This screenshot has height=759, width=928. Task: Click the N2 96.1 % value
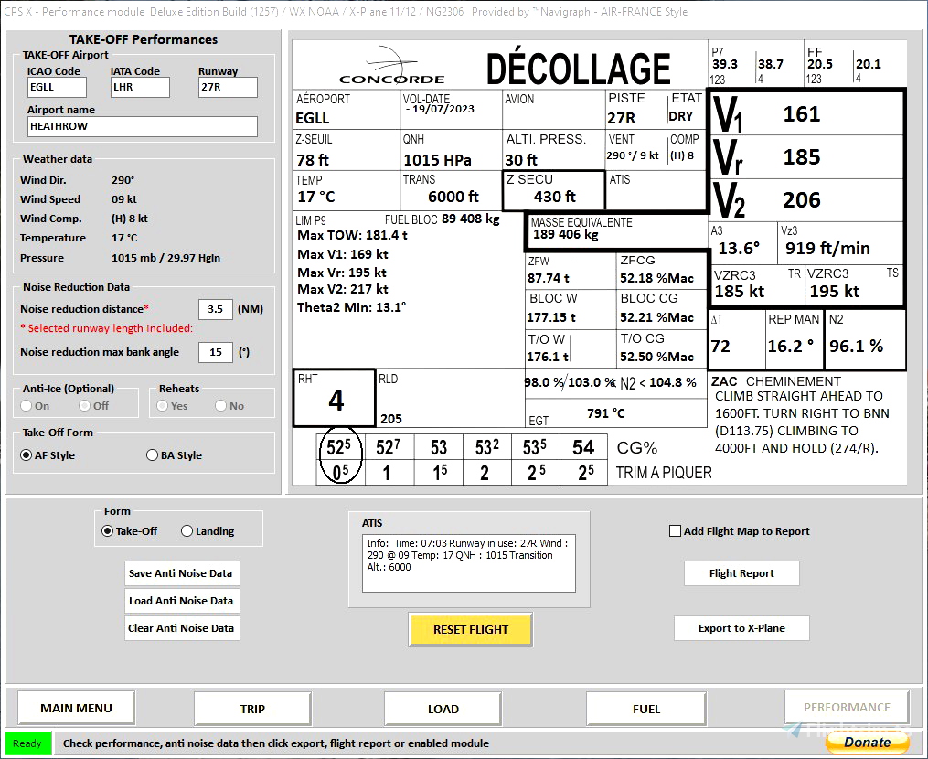point(857,347)
